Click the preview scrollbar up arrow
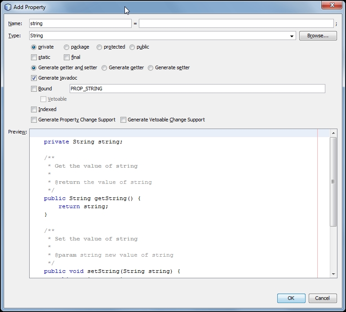 click(333, 133)
